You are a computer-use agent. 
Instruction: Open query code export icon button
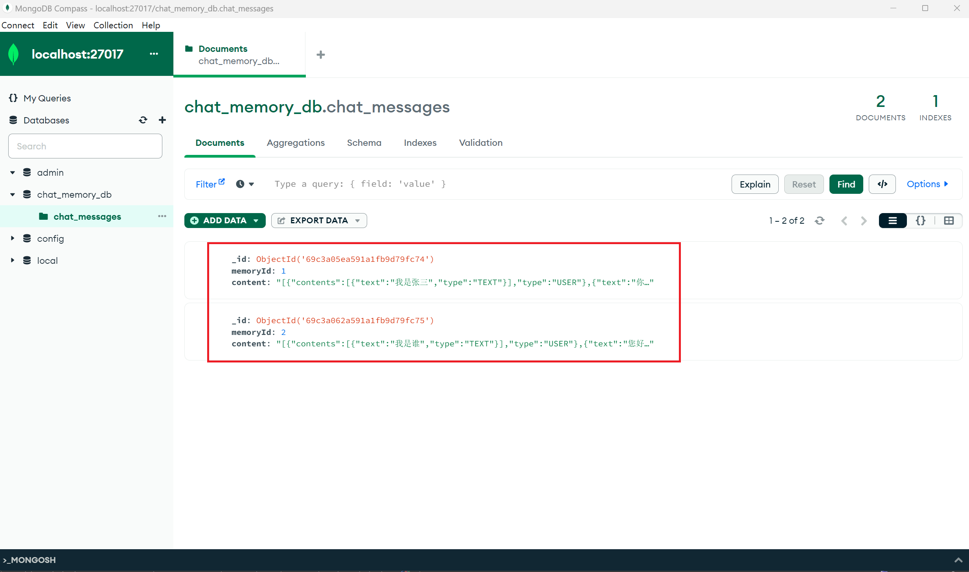(882, 184)
